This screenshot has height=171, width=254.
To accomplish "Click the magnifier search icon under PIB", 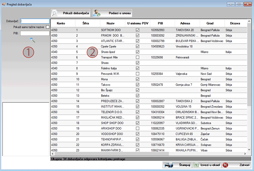I will click(x=32, y=40).
